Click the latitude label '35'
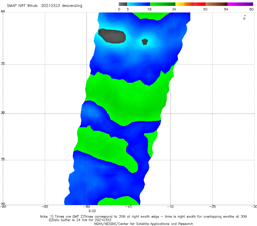The image size is (257, 226). tap(3, 63)
